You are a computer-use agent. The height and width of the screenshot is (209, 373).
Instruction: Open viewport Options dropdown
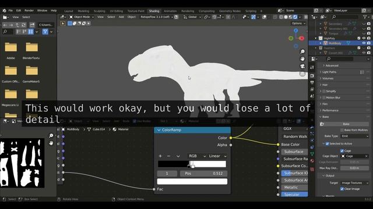[298, 23]
